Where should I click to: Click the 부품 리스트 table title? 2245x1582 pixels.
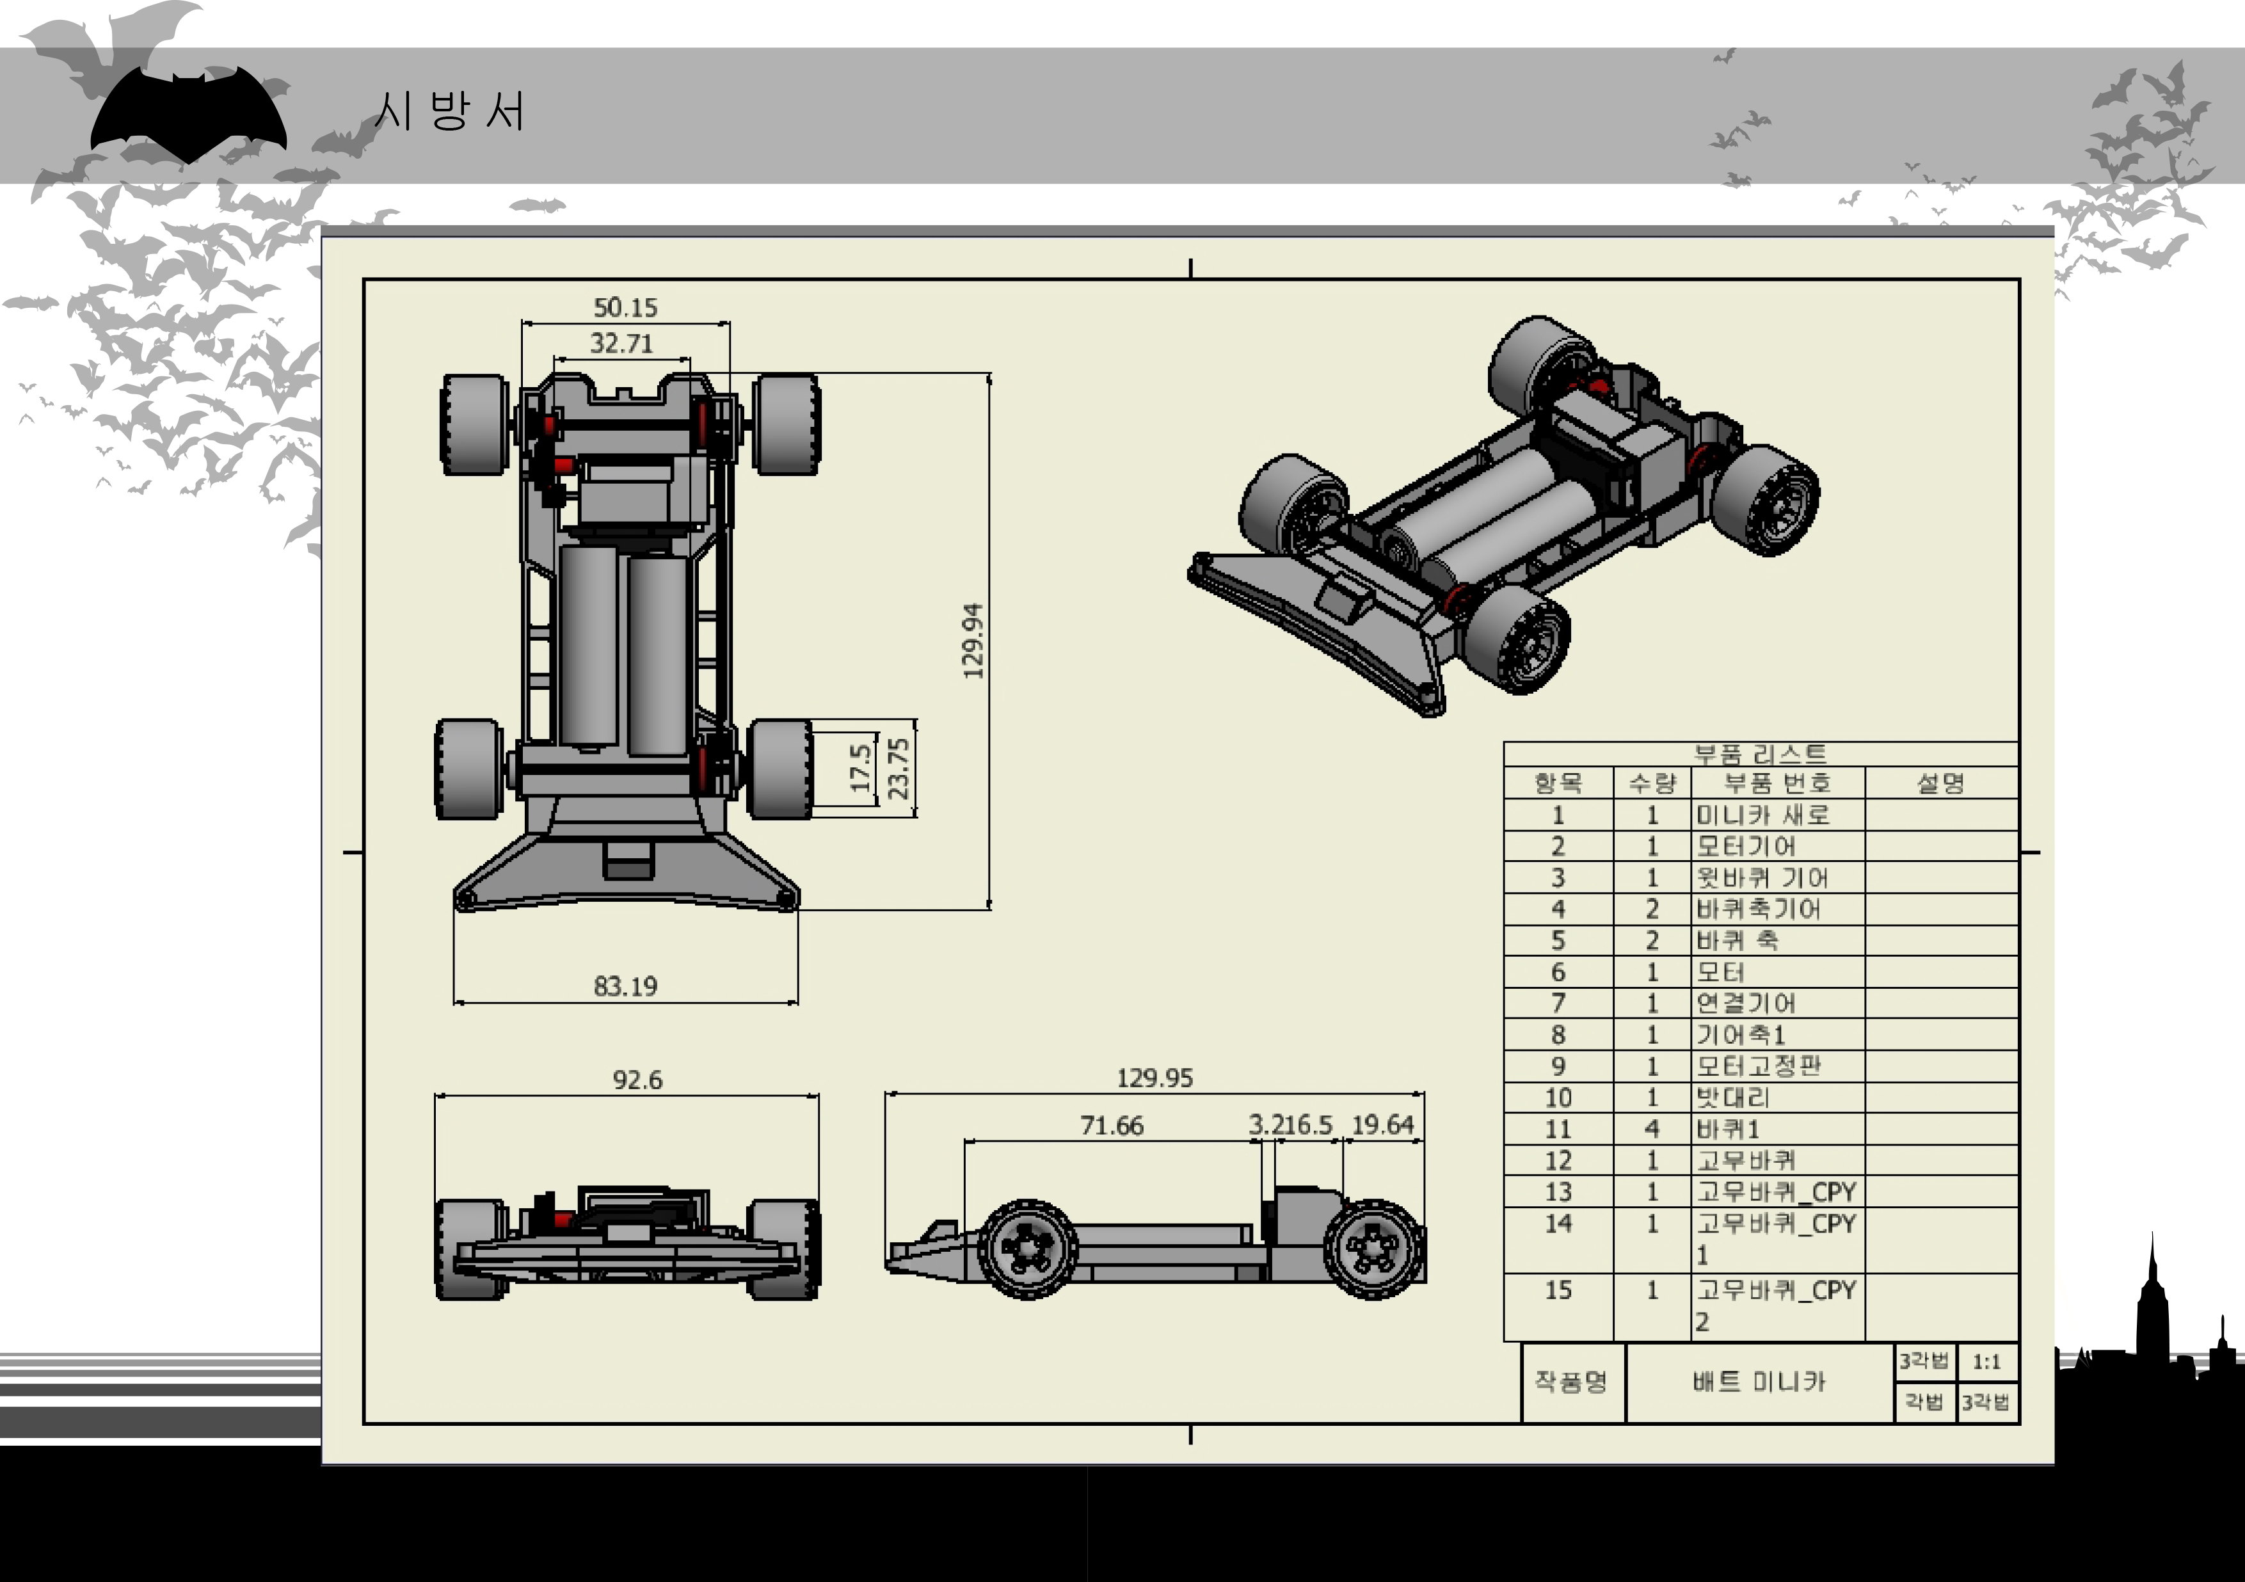(x=1760, y=754)
